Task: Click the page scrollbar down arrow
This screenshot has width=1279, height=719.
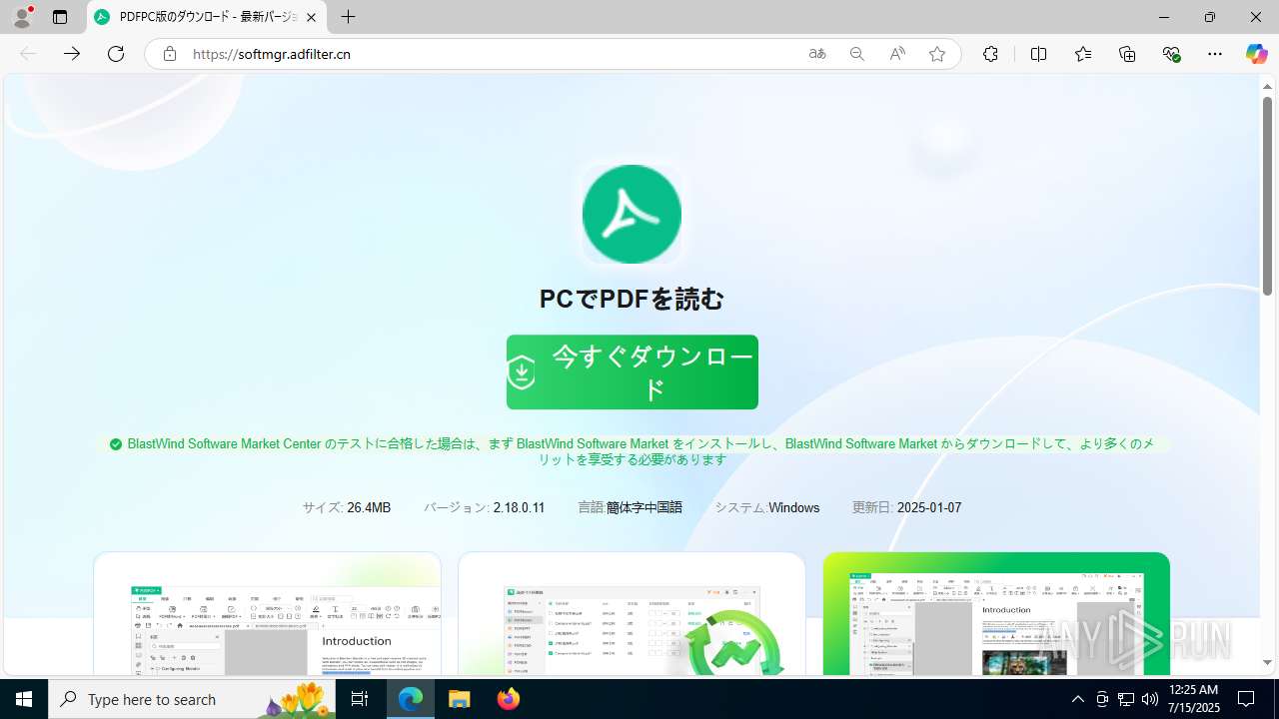Action: 1267,662
